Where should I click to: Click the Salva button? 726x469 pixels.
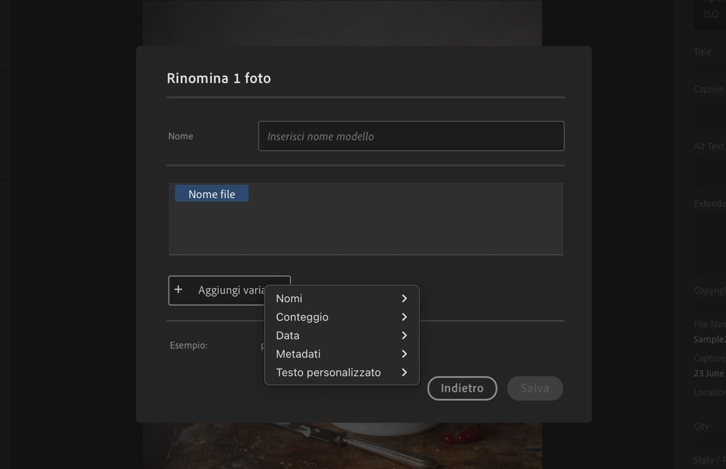535,389
